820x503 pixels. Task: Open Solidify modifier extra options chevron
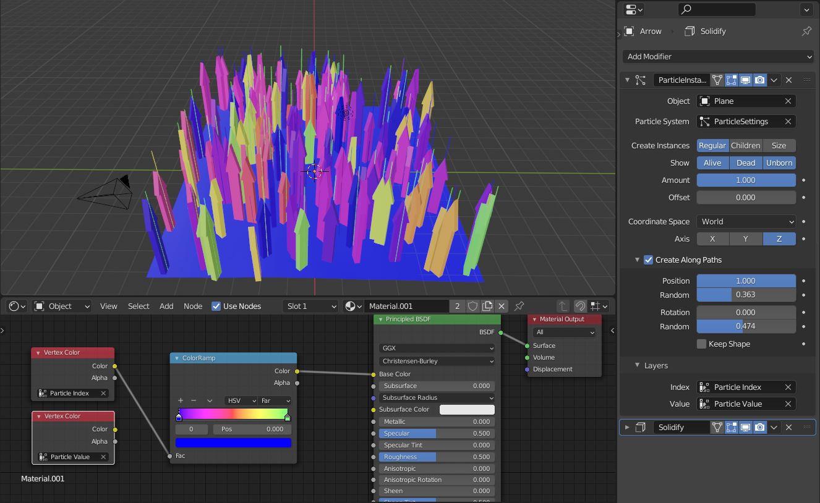[774, 427]
